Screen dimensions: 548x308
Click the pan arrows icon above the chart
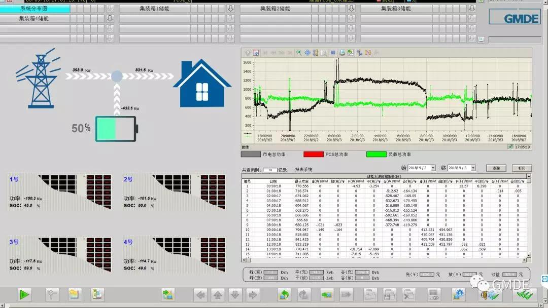[307, 53]
